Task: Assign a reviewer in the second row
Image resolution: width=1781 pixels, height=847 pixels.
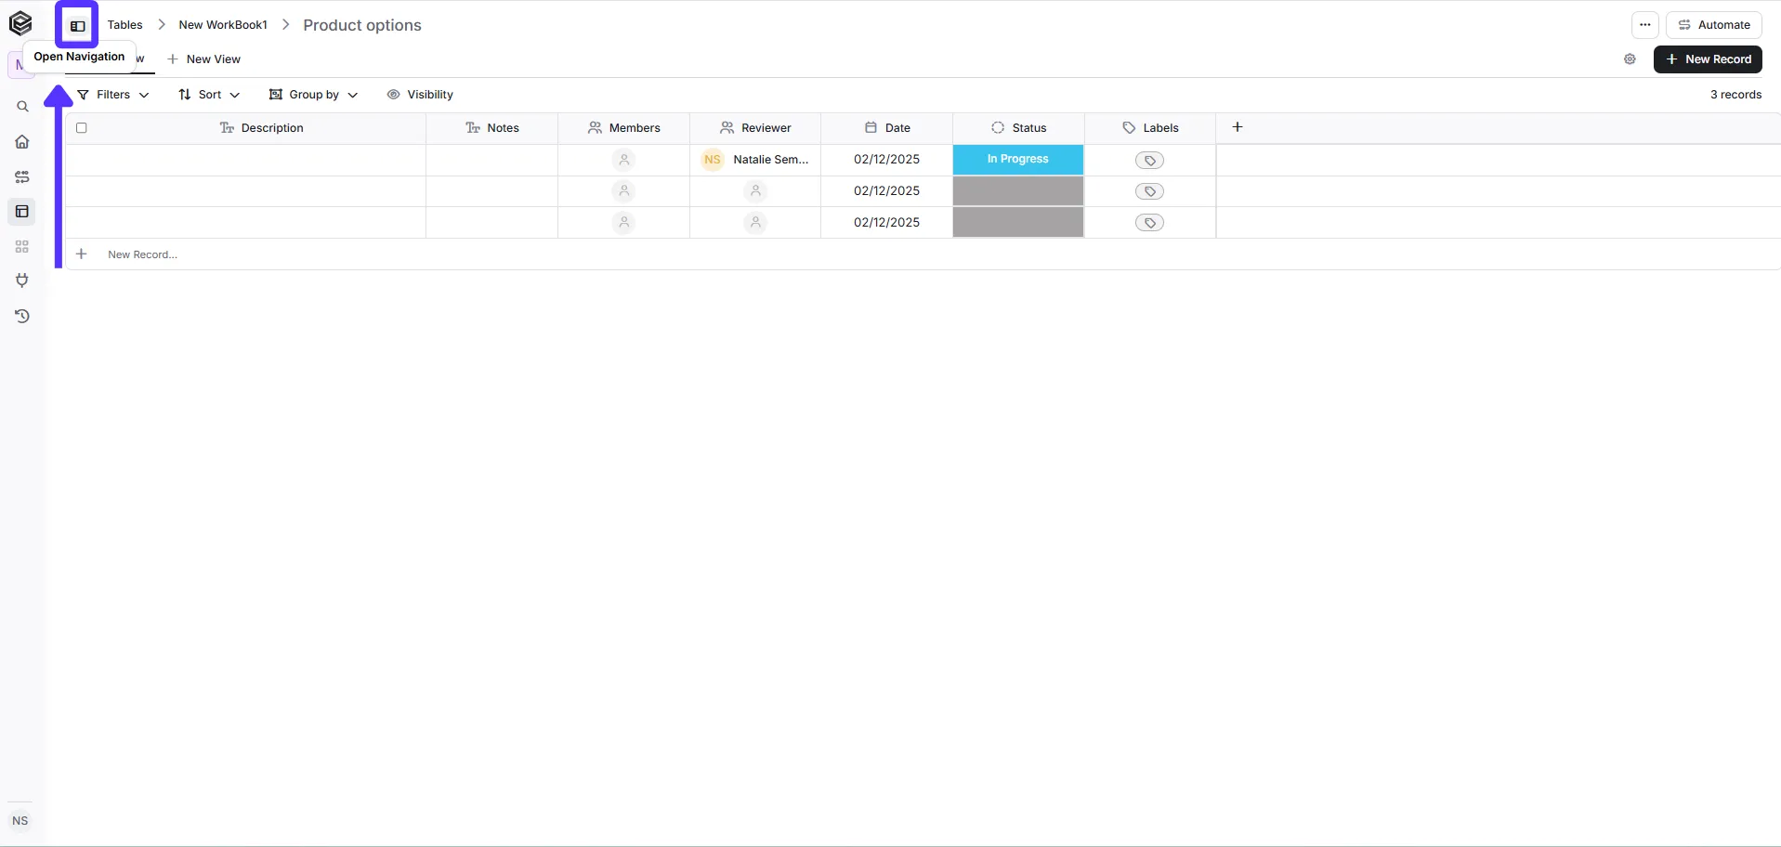Action: point(755,191)
